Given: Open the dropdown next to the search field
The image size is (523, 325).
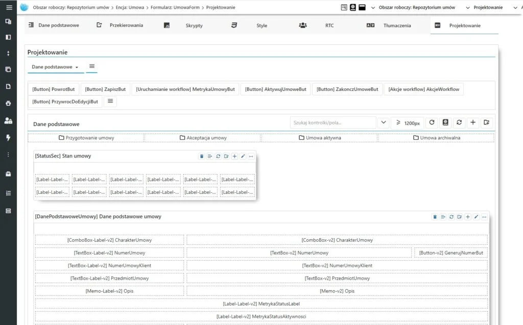Looking at the screenshot, I should point(383,122).
